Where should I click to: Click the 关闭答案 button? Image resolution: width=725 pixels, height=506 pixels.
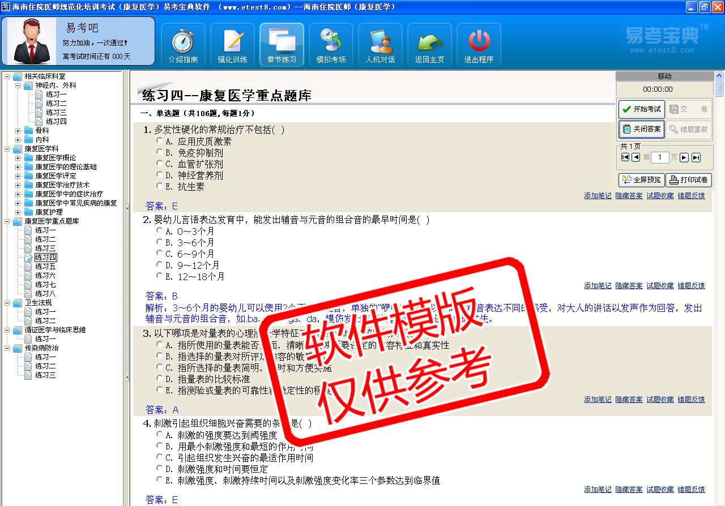(641, 129)
